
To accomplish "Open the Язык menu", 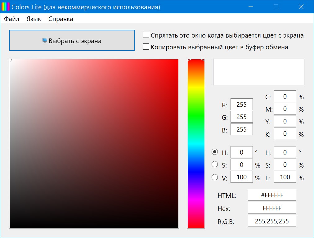I will click(33, 19).
